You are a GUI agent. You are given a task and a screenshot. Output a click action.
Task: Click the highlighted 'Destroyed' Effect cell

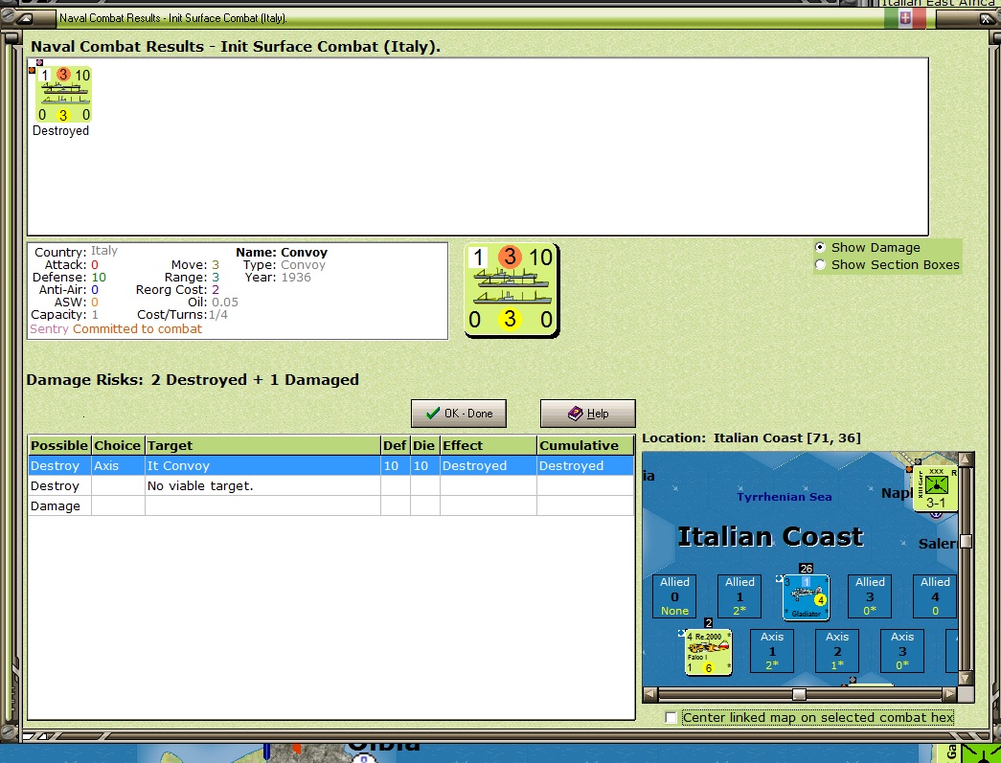(x=489, y=465)
